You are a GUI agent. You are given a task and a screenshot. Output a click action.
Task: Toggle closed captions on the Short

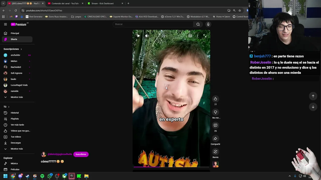click(190, 36)
